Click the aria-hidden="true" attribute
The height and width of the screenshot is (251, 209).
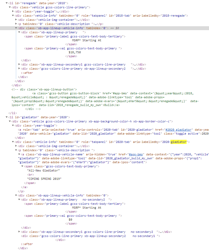point(101,154)
